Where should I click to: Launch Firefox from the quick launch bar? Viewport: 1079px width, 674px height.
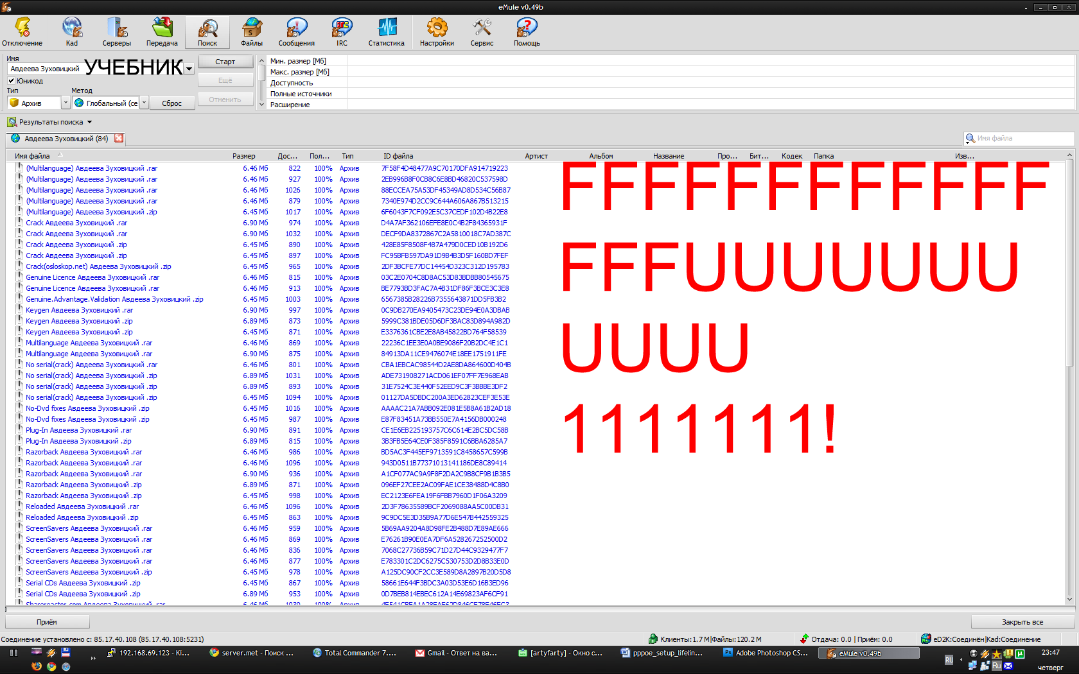point(37,666)
